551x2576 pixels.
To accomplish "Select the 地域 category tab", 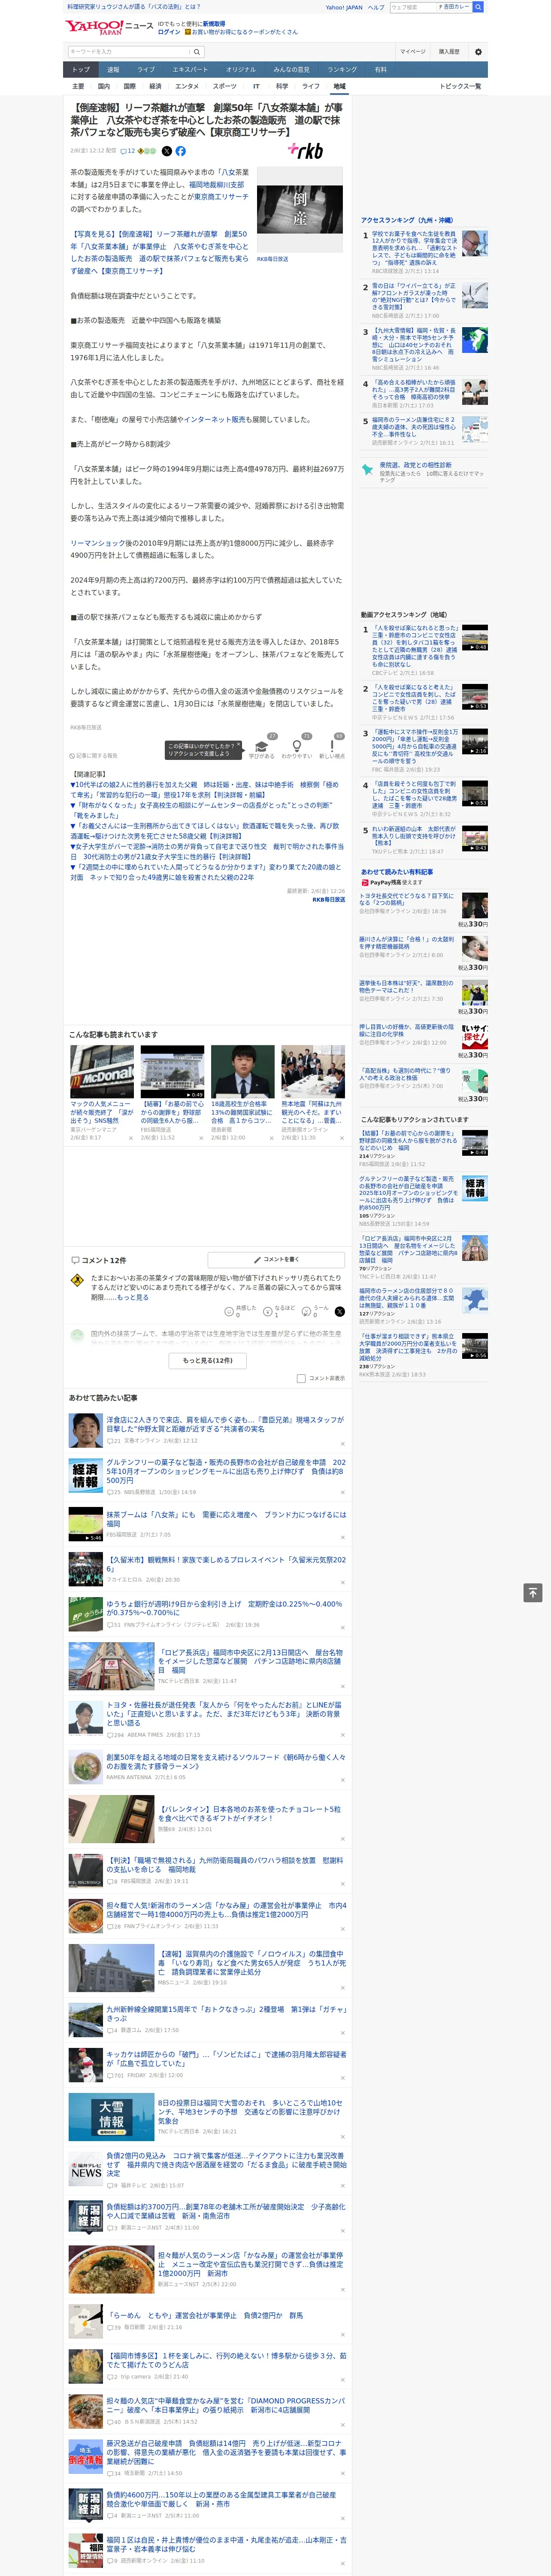I will pyautogui.click(x=339, y=86).
